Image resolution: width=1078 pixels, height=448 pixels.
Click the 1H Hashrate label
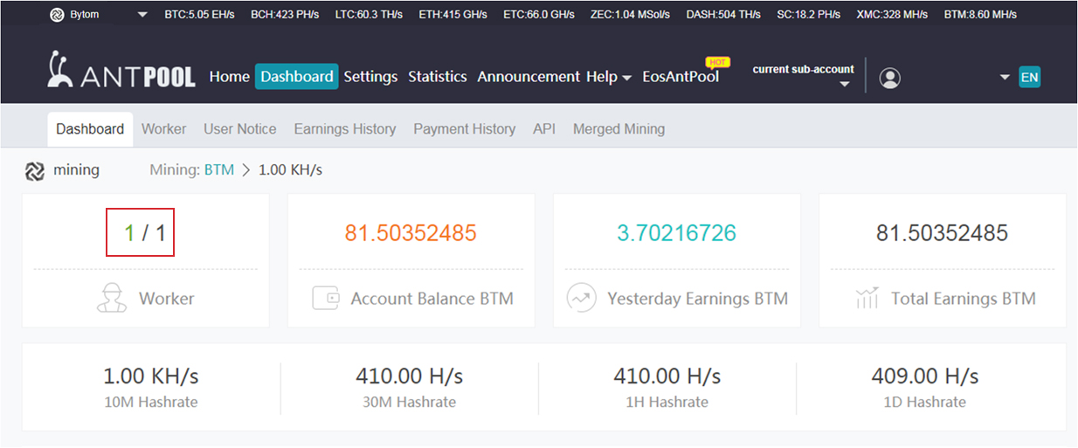click(667, 403)
